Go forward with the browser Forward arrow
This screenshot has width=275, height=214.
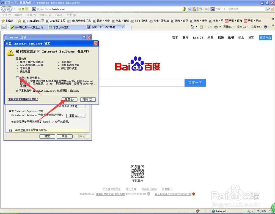point(10,9)
